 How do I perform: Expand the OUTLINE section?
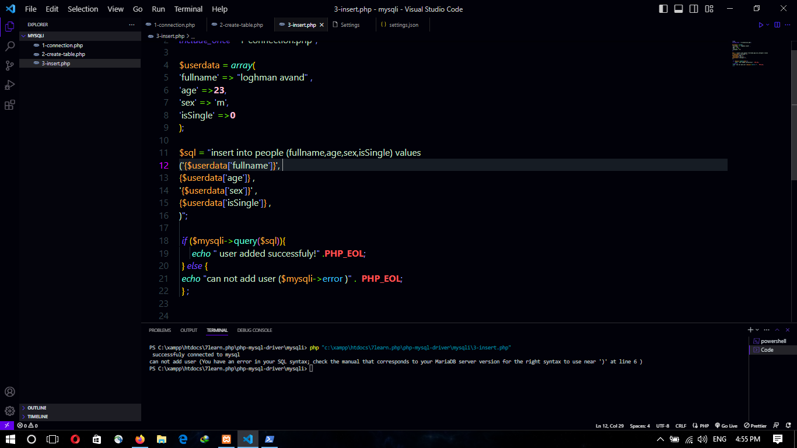81,408
